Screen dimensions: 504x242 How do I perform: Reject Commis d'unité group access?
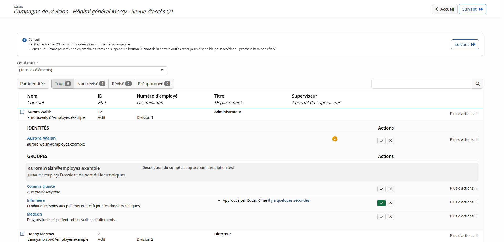click(x=391, y=189)
